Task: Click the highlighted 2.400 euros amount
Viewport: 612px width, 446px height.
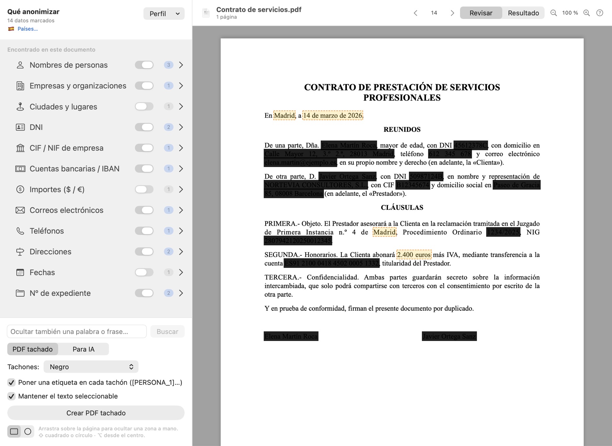Action: (x=414, y=255)
